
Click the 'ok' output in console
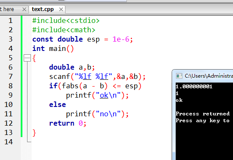(x=179, y=100)
